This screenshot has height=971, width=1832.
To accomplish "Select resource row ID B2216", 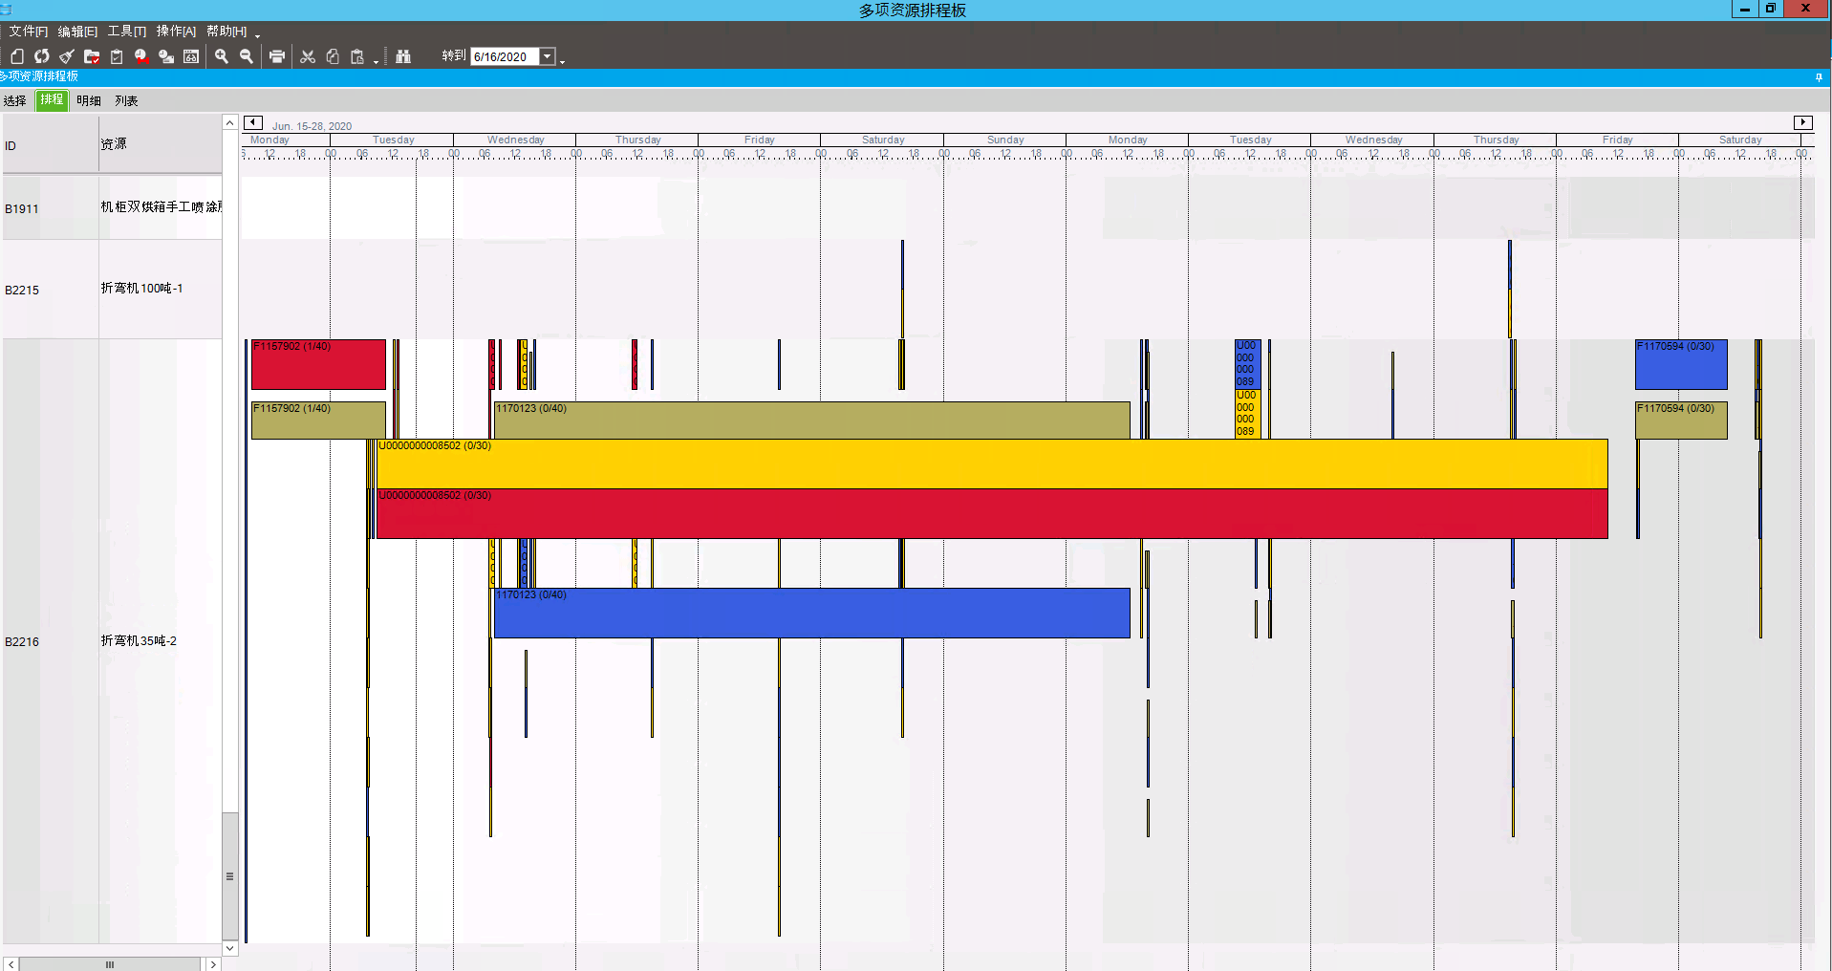I will click(x=22, y=641).
